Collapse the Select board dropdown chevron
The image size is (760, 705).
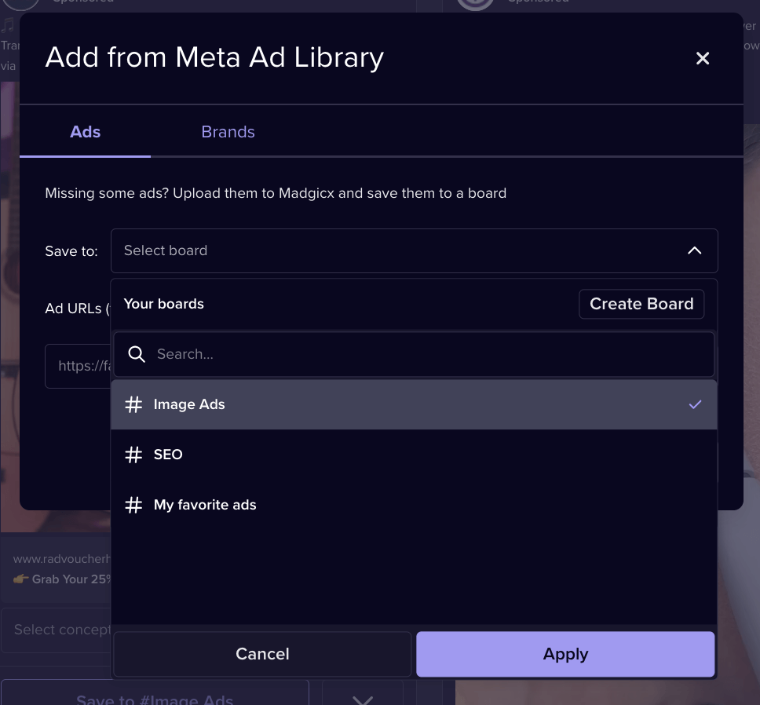pyautogui.click(x=694, y=250)
